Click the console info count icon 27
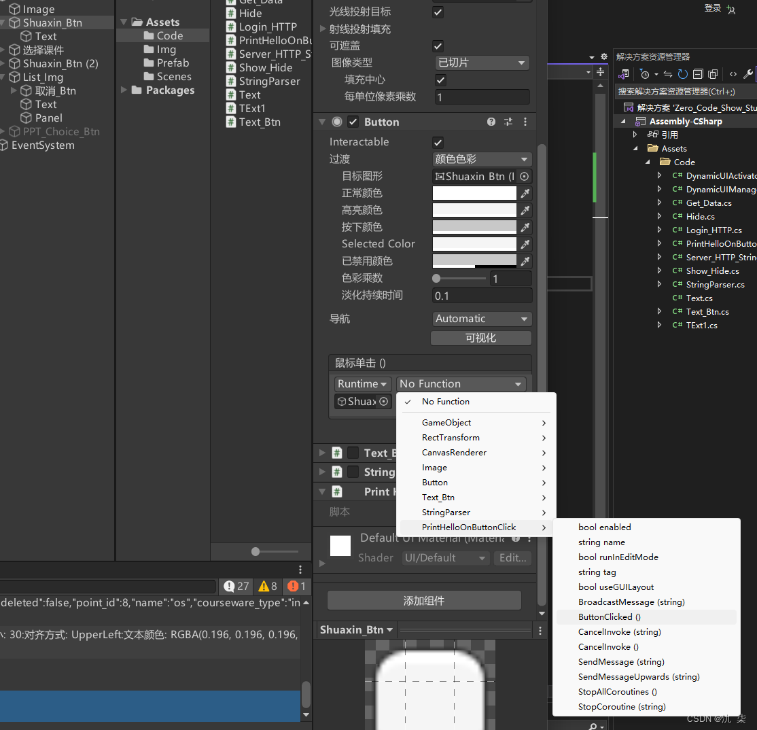 click(236, 586)
